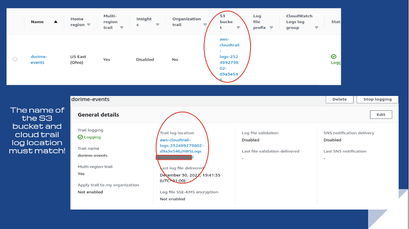Open S3 bucket column filter arrow
Viewport: 409px width, 229px height.
tap(238, 28)
